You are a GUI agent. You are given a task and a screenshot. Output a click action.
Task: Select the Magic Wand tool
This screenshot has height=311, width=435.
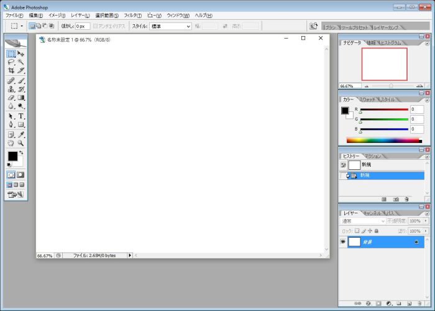(21, 62)
